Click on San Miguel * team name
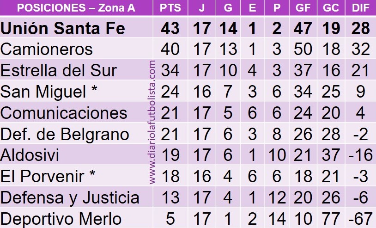 point(50,92)
